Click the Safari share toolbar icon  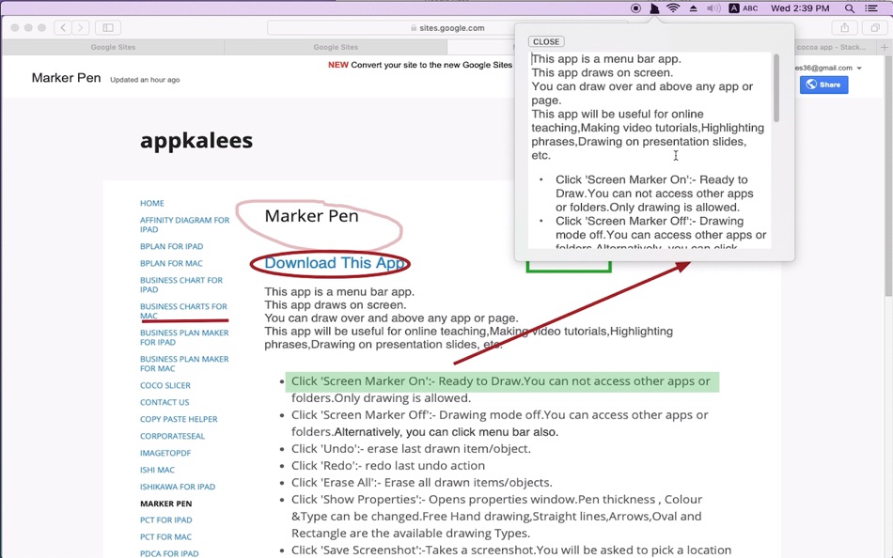[x=845, y=27]
